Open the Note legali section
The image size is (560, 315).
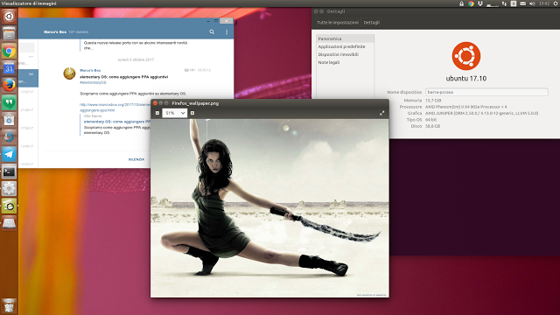(x=329, y=62)
